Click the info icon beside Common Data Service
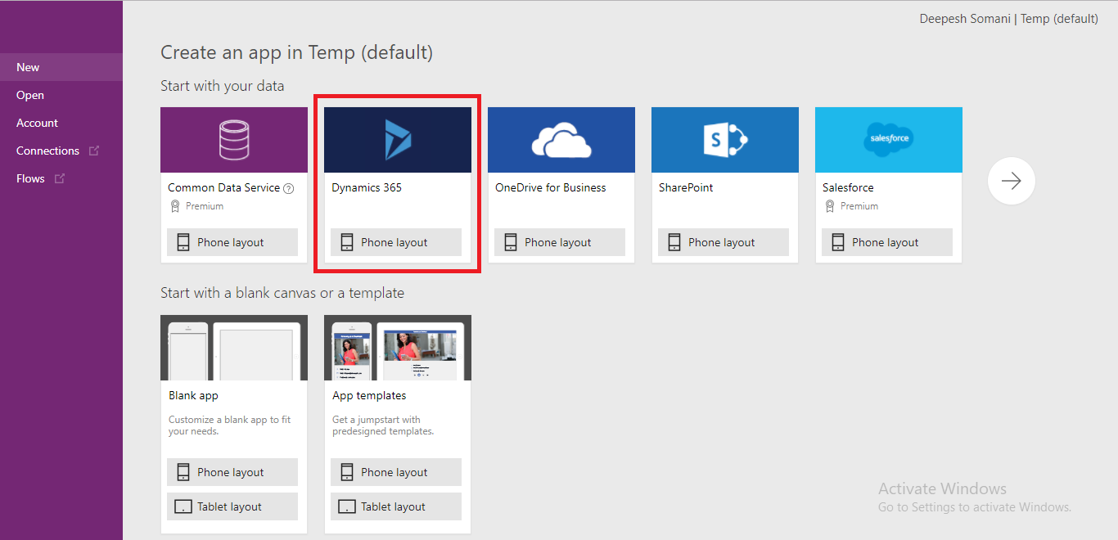Viewport: 1118px width, 540px height. (x=288, y=188)
